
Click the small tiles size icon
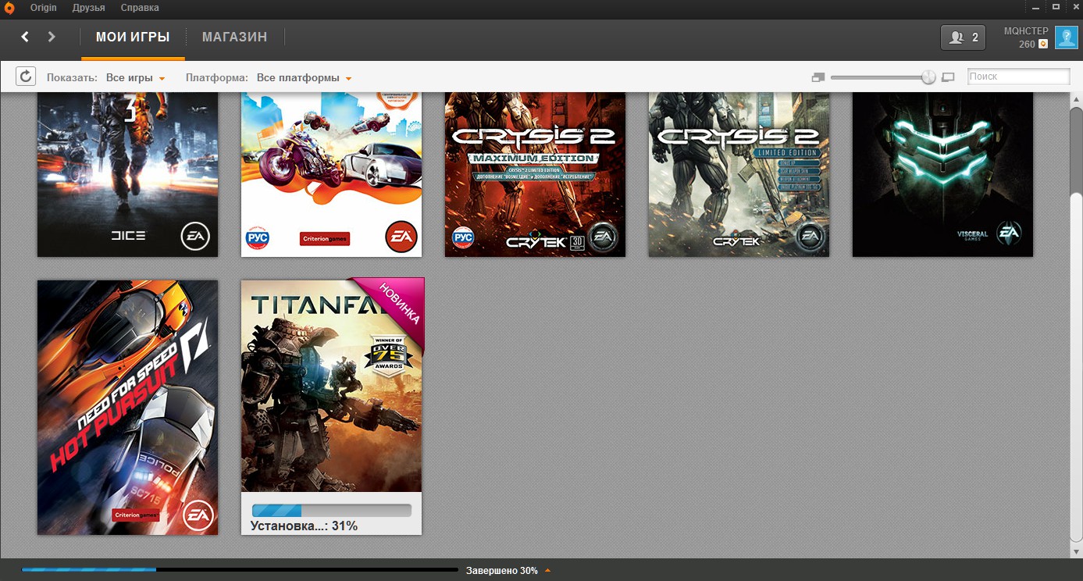tap(818, 77)
